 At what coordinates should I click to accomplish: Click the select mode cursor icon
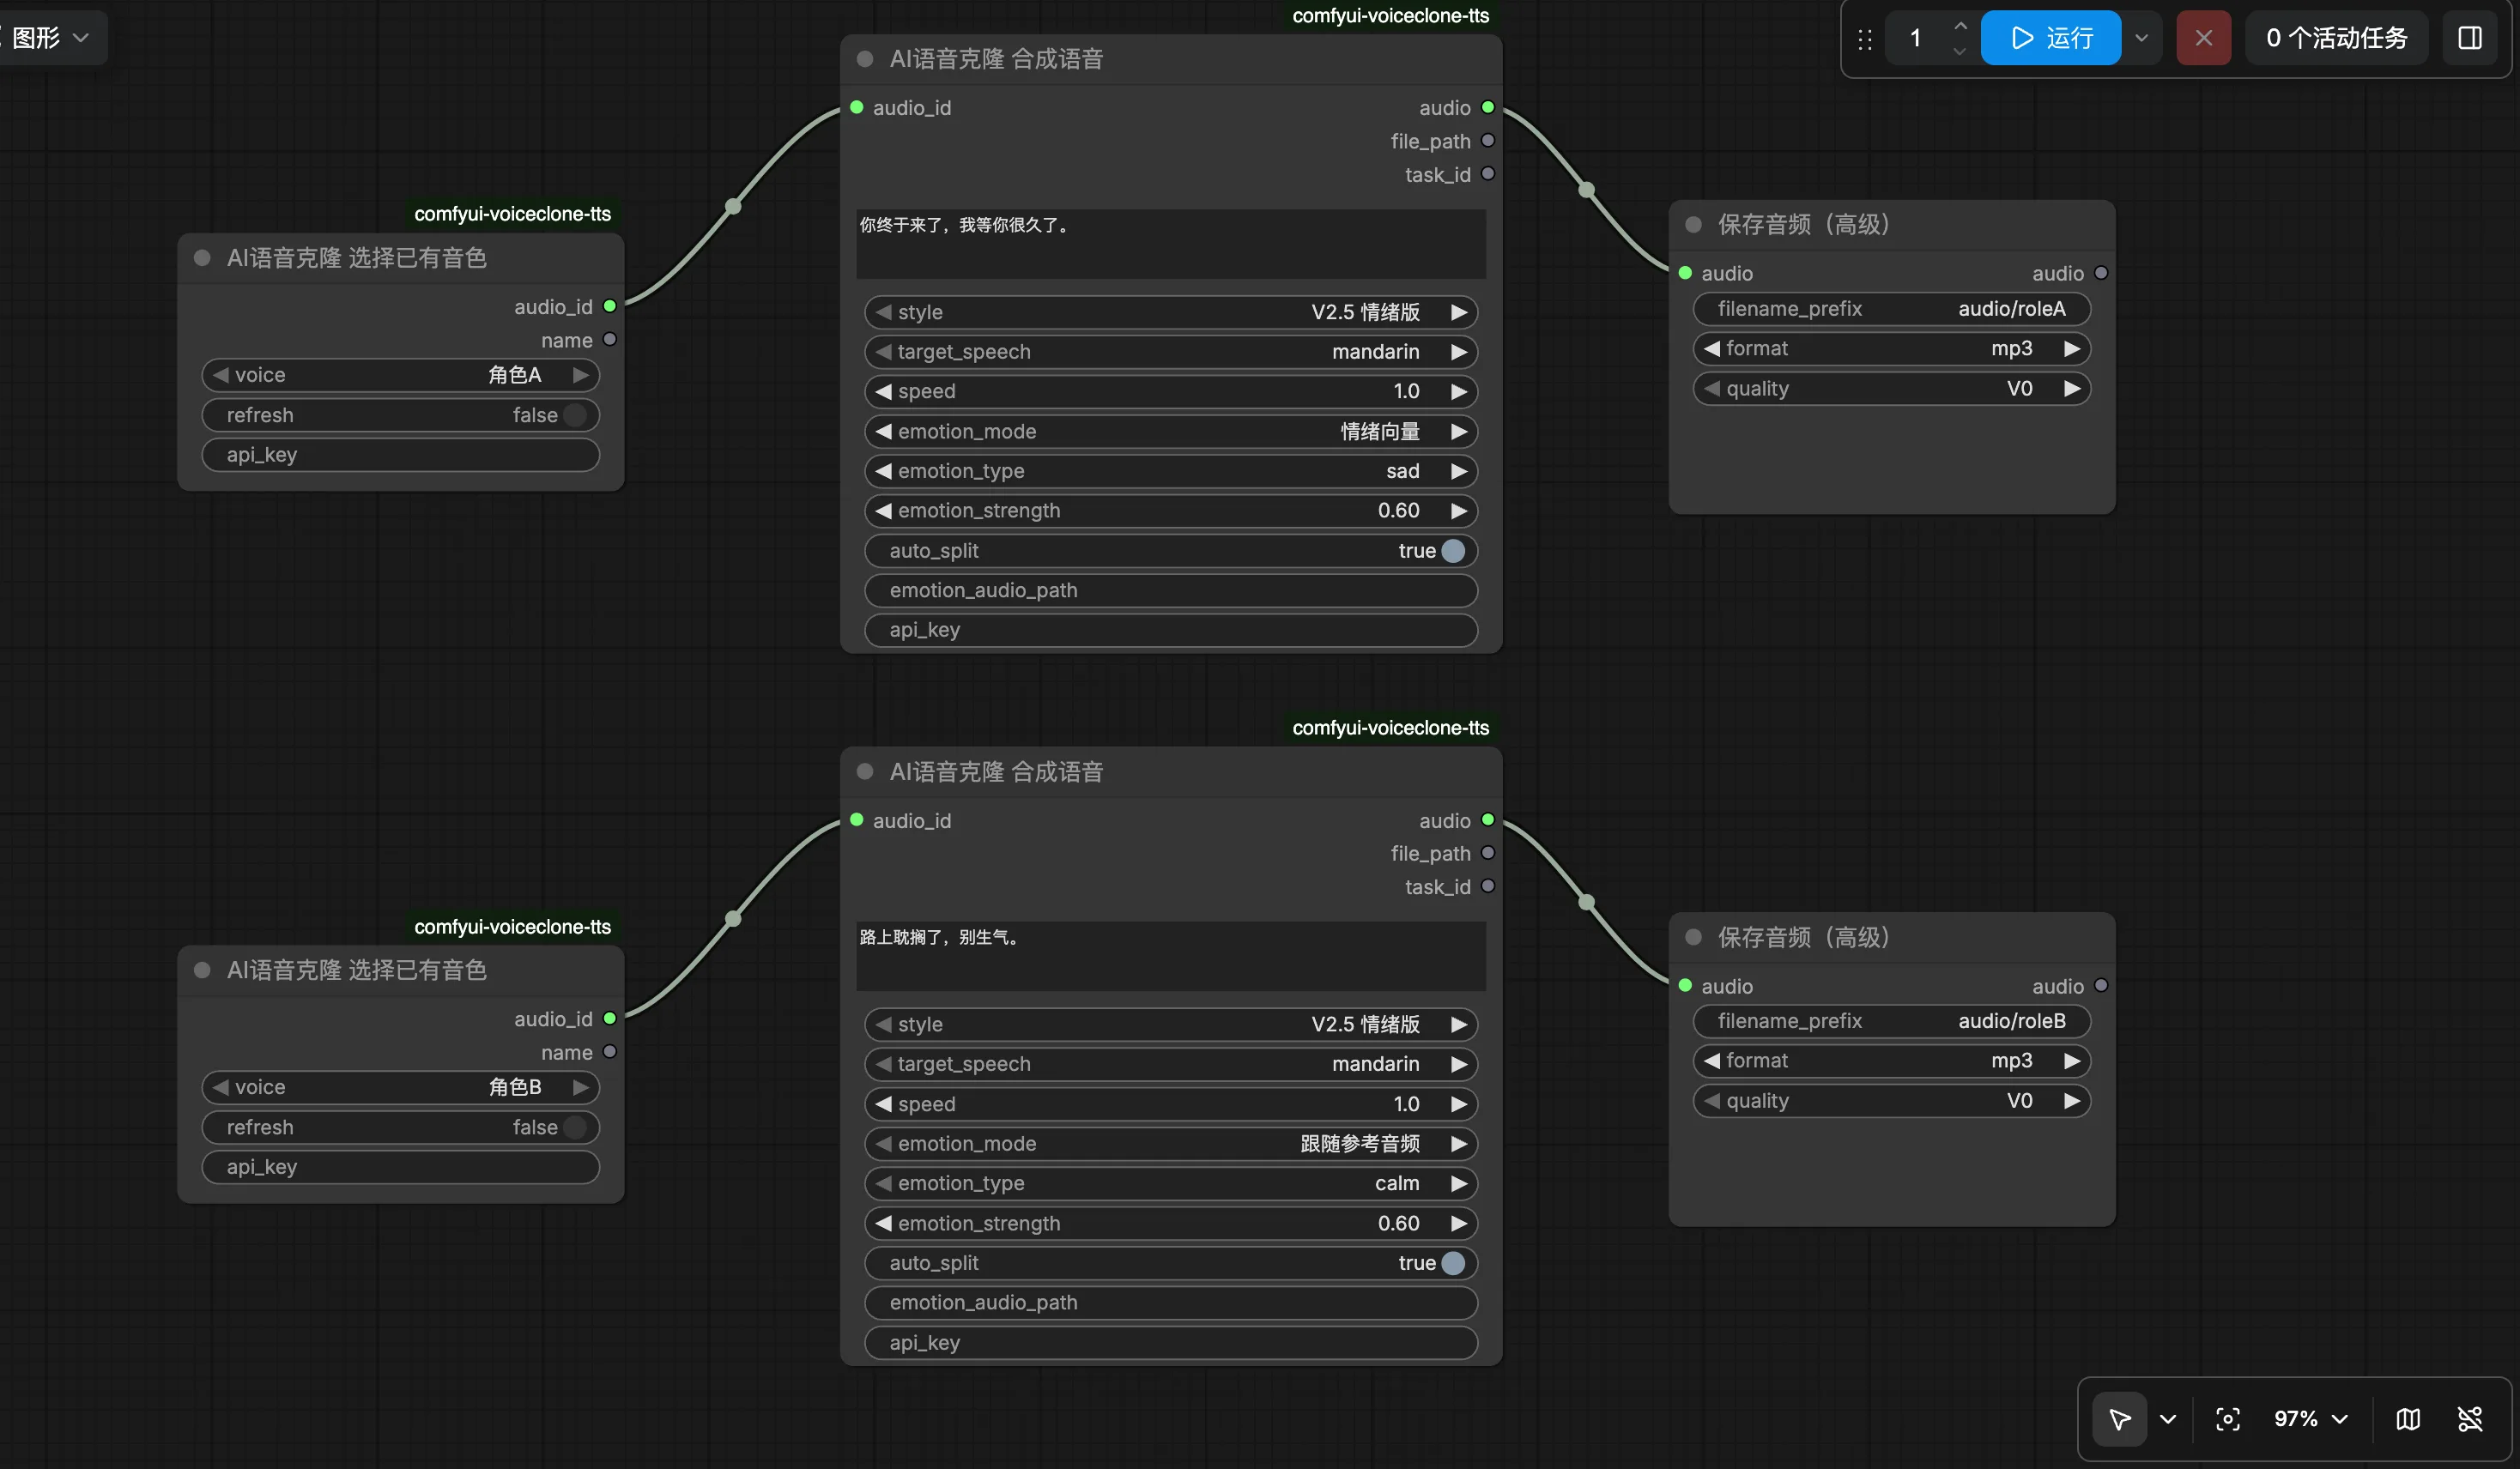(x=2119, y=1418)
